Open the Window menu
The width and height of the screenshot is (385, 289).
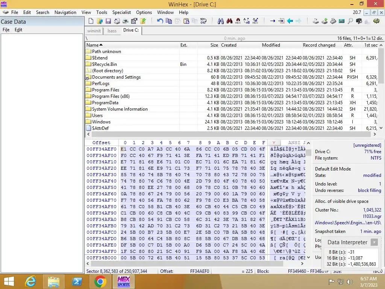click(x=165, y=12)
